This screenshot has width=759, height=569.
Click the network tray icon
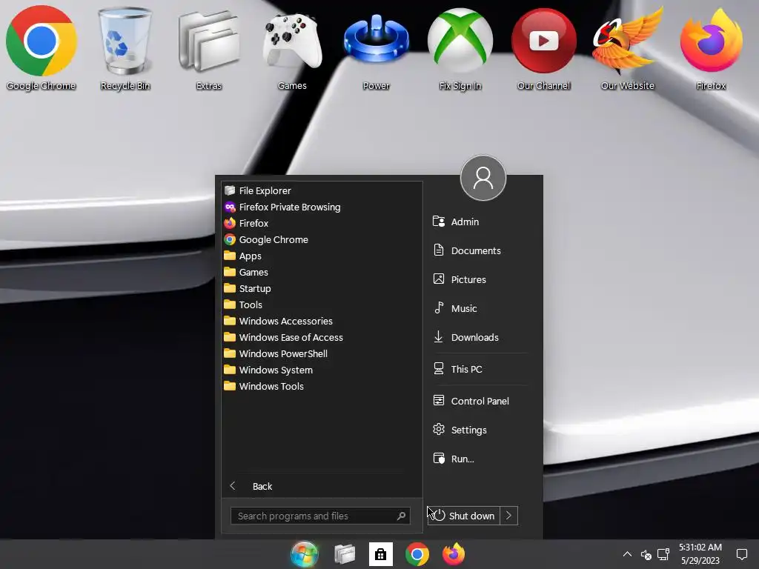pyautogui.click(x=663, y=554)
